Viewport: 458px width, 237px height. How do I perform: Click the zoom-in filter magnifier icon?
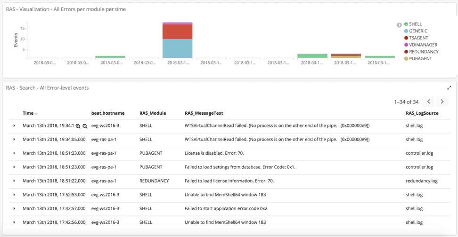pyautogui.click(x=78, y=126)
